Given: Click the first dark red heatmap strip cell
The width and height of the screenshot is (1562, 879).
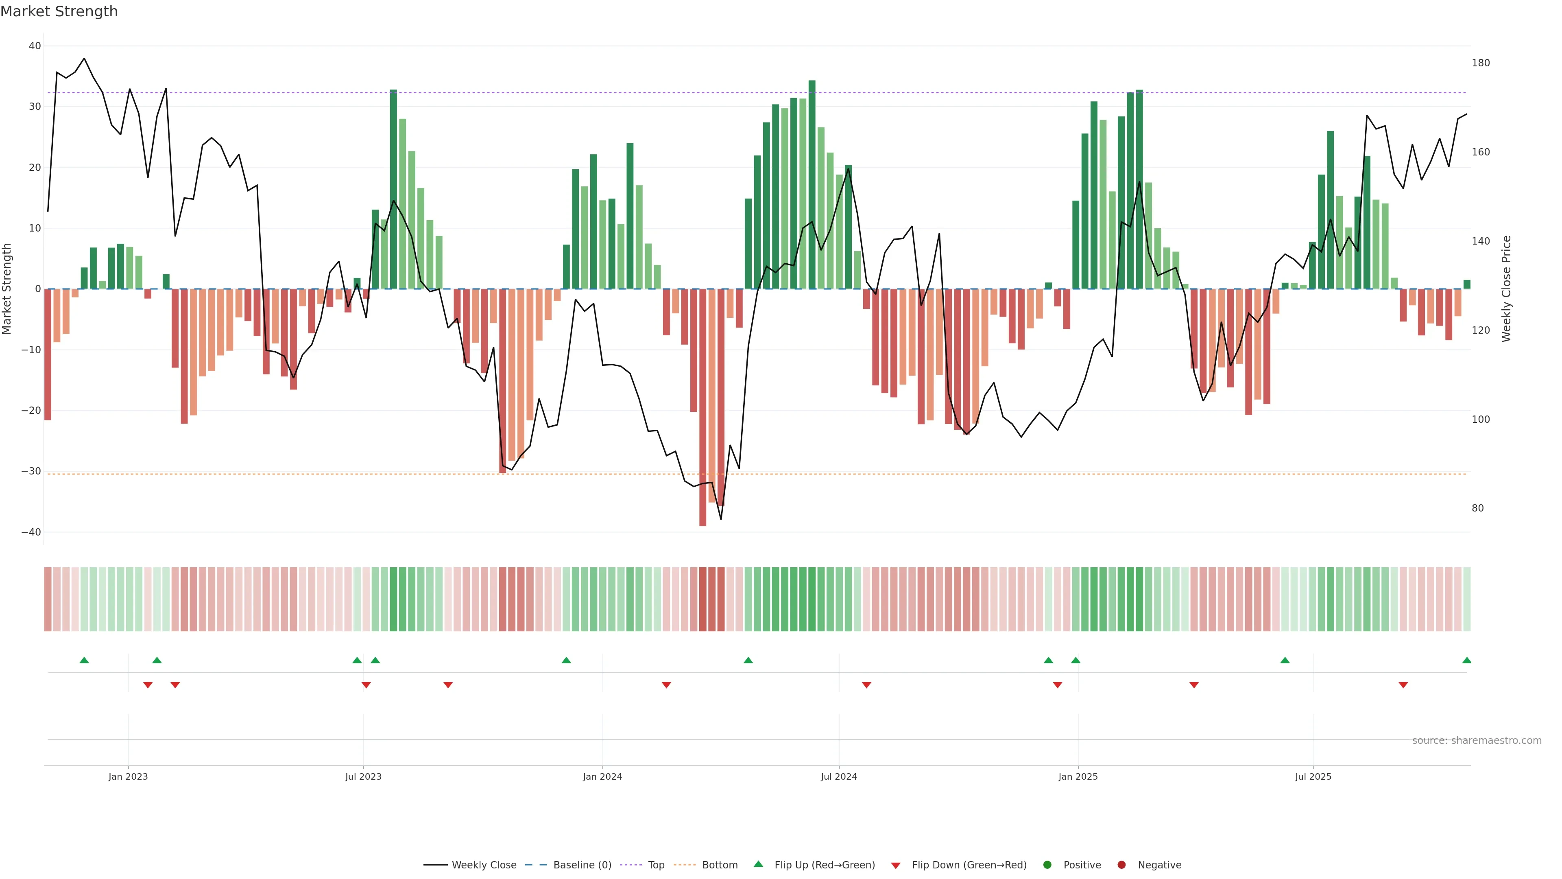Looking at the screenshot, I should click(x=703, y=599).
